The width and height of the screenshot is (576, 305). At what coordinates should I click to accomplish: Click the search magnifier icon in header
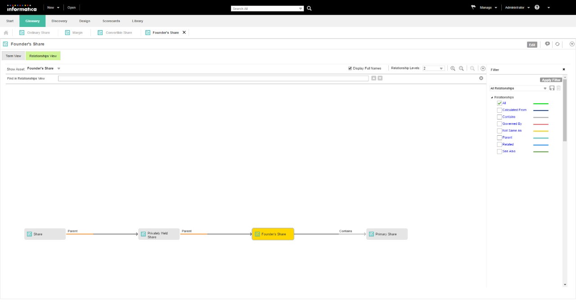click(x=309, y=8)
